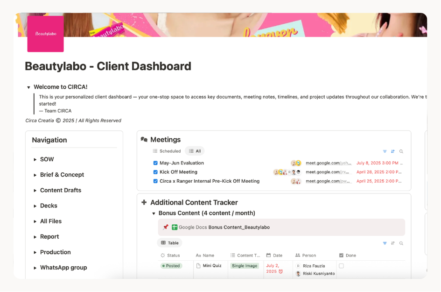The width and height of the screenshot is (441, 292).
Task: Click the Additional Content Tracker plus icon
Action: [144, 202]
